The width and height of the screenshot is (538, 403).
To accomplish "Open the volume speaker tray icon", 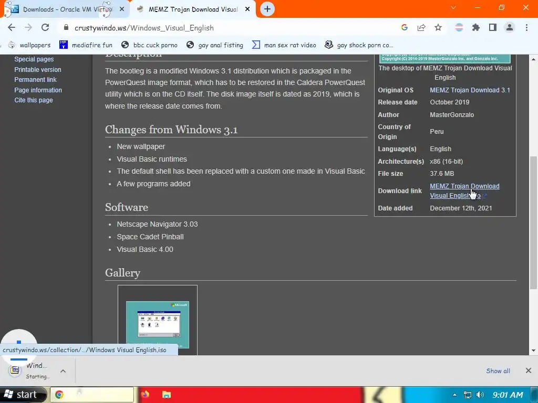I will [480, 395].
